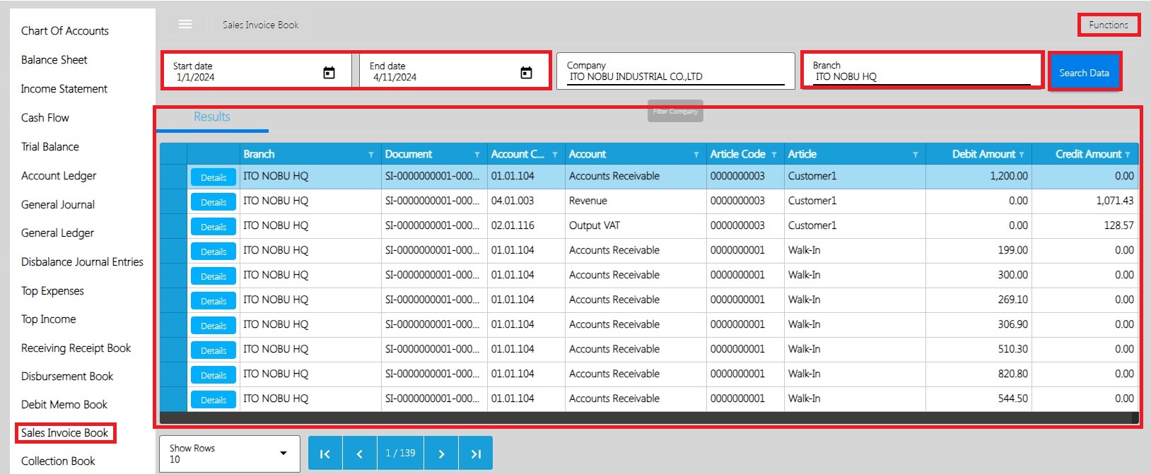This screenshot has width=1151, height=474.
Task: Go to previous page of results
Action: (360, 454)
